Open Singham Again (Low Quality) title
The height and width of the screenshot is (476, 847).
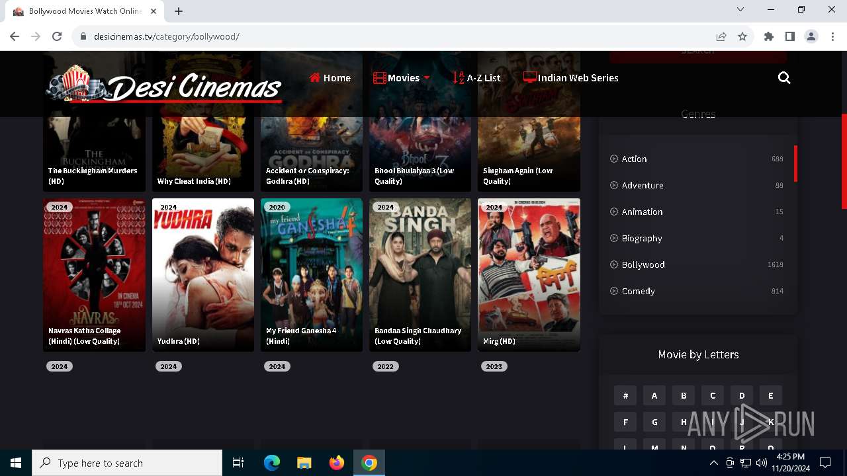coord(517,176)
